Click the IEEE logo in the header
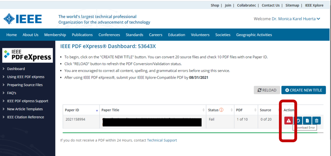The height and width of the screenshot is (156, 331). click(23, 19)
